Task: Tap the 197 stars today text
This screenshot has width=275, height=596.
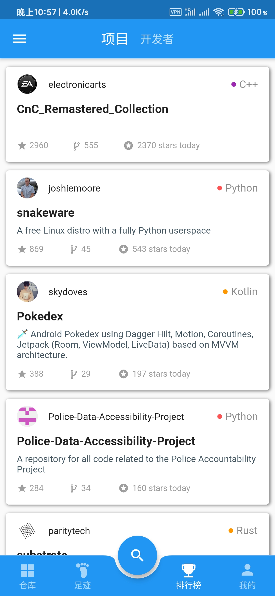Action: tap(161, 374)
